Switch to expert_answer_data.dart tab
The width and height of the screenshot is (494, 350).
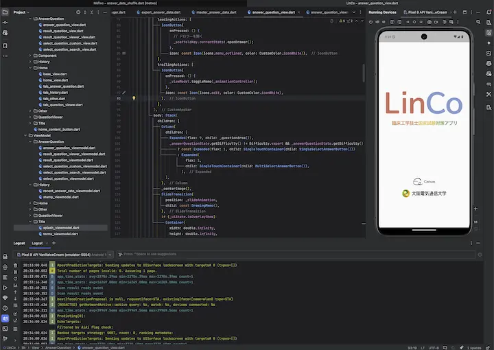158,12
